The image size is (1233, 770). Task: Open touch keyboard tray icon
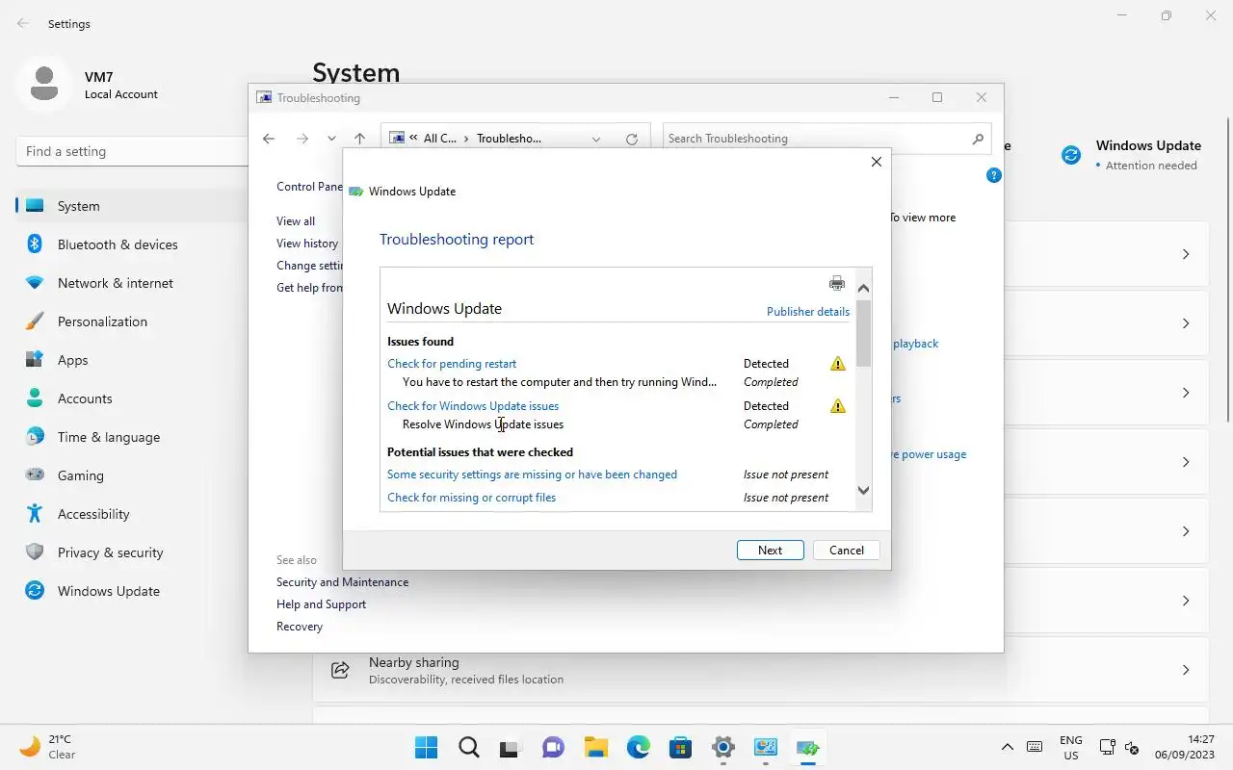coord(1035,747)
